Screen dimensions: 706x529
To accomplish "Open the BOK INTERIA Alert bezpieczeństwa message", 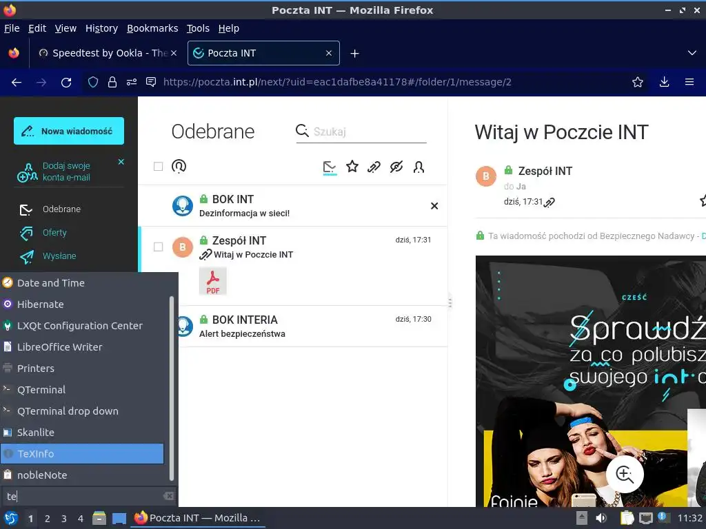I will pyautogui.click(x=313, y=326).
